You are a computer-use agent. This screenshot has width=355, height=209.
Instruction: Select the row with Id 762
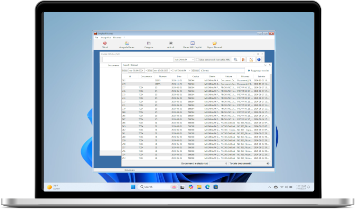(196, 130)
